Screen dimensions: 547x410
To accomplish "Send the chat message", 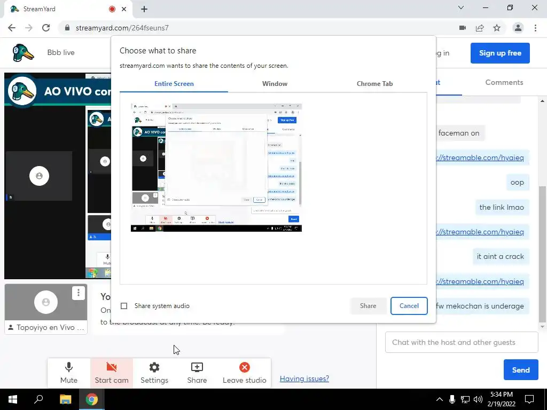I will point(520,370).
